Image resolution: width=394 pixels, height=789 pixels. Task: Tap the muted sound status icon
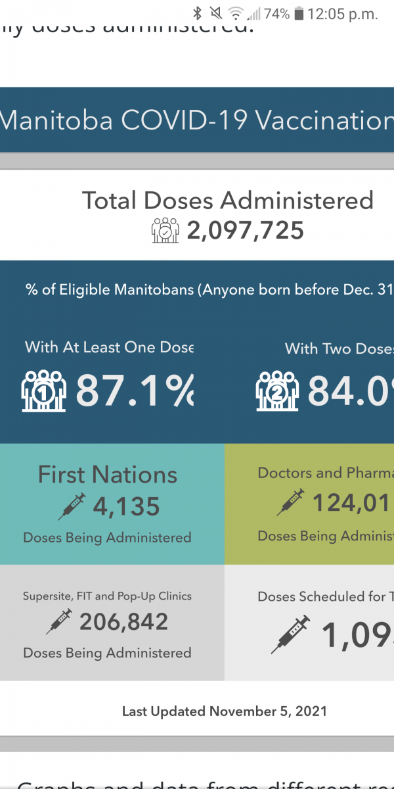point(216,13)
